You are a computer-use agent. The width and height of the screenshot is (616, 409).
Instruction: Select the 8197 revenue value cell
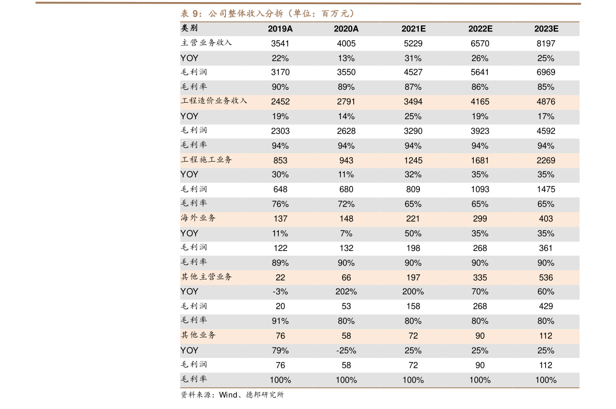(x=546, y=43)
